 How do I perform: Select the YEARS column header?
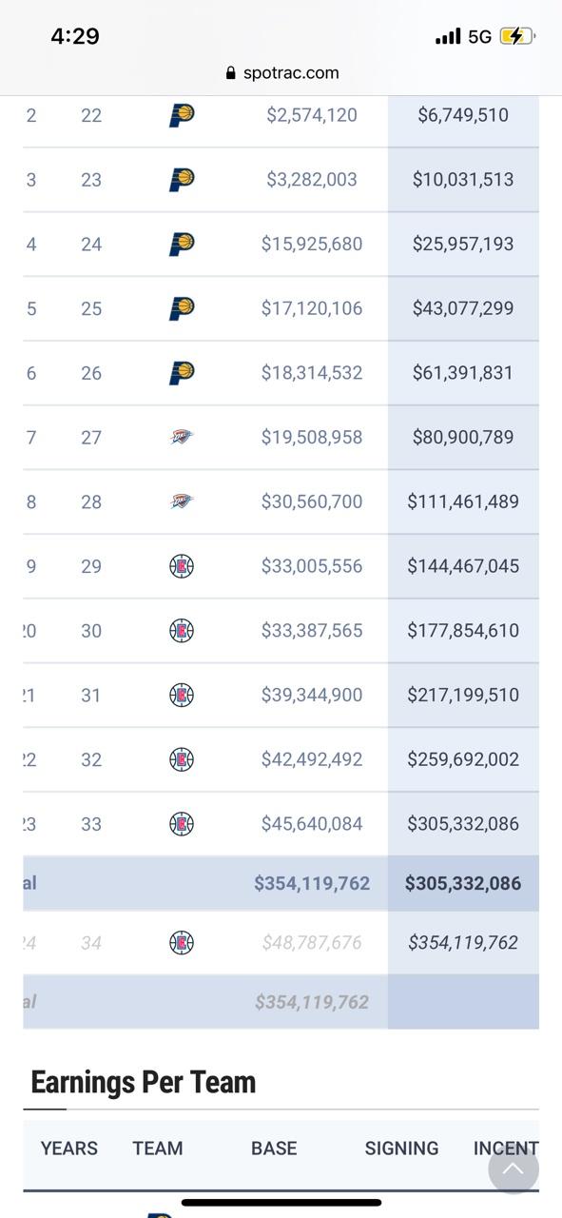(69, 1149)
